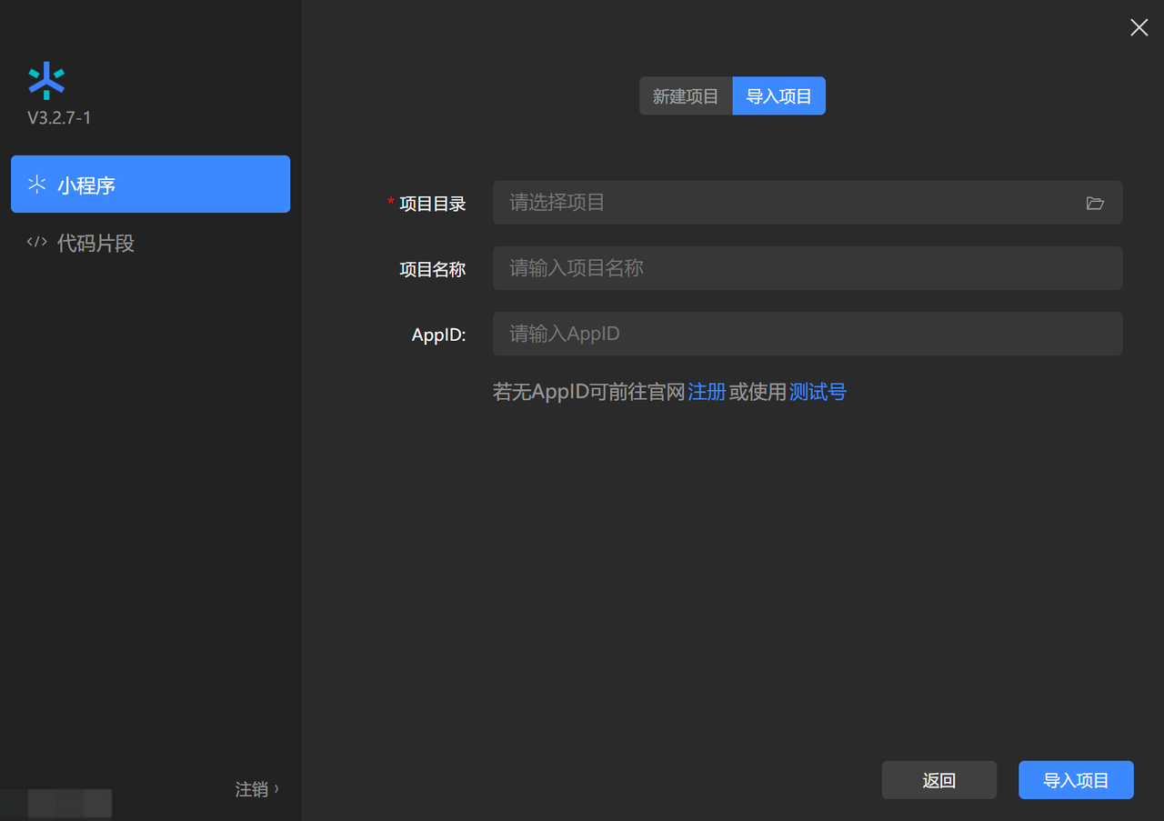The width and height of the screenshot is (1164, 821).
Task: Click 注销 to log out
Action: click(251, 789)
